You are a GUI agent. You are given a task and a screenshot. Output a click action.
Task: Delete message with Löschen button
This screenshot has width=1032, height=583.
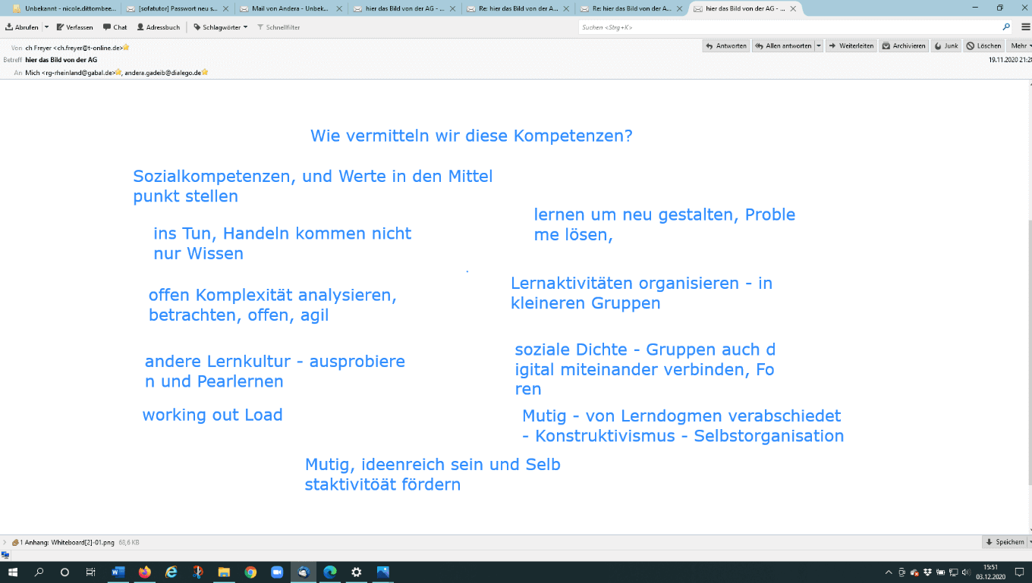pos(983,46)
